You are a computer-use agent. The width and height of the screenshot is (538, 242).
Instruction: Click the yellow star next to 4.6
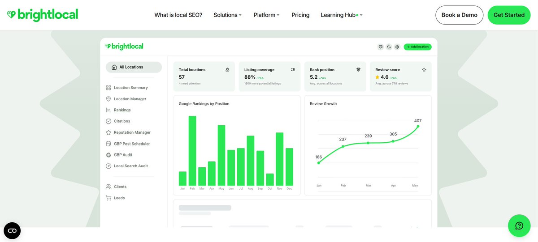pos(377,77)
